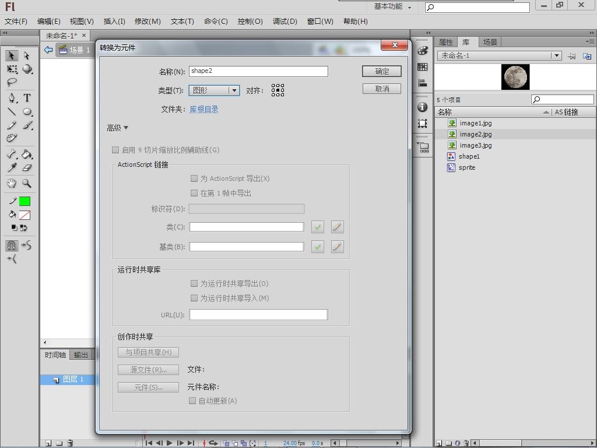597x448 pixels.
Task: Open the 类型 dropdown showing 图形
Action: [x=214, y=90]
